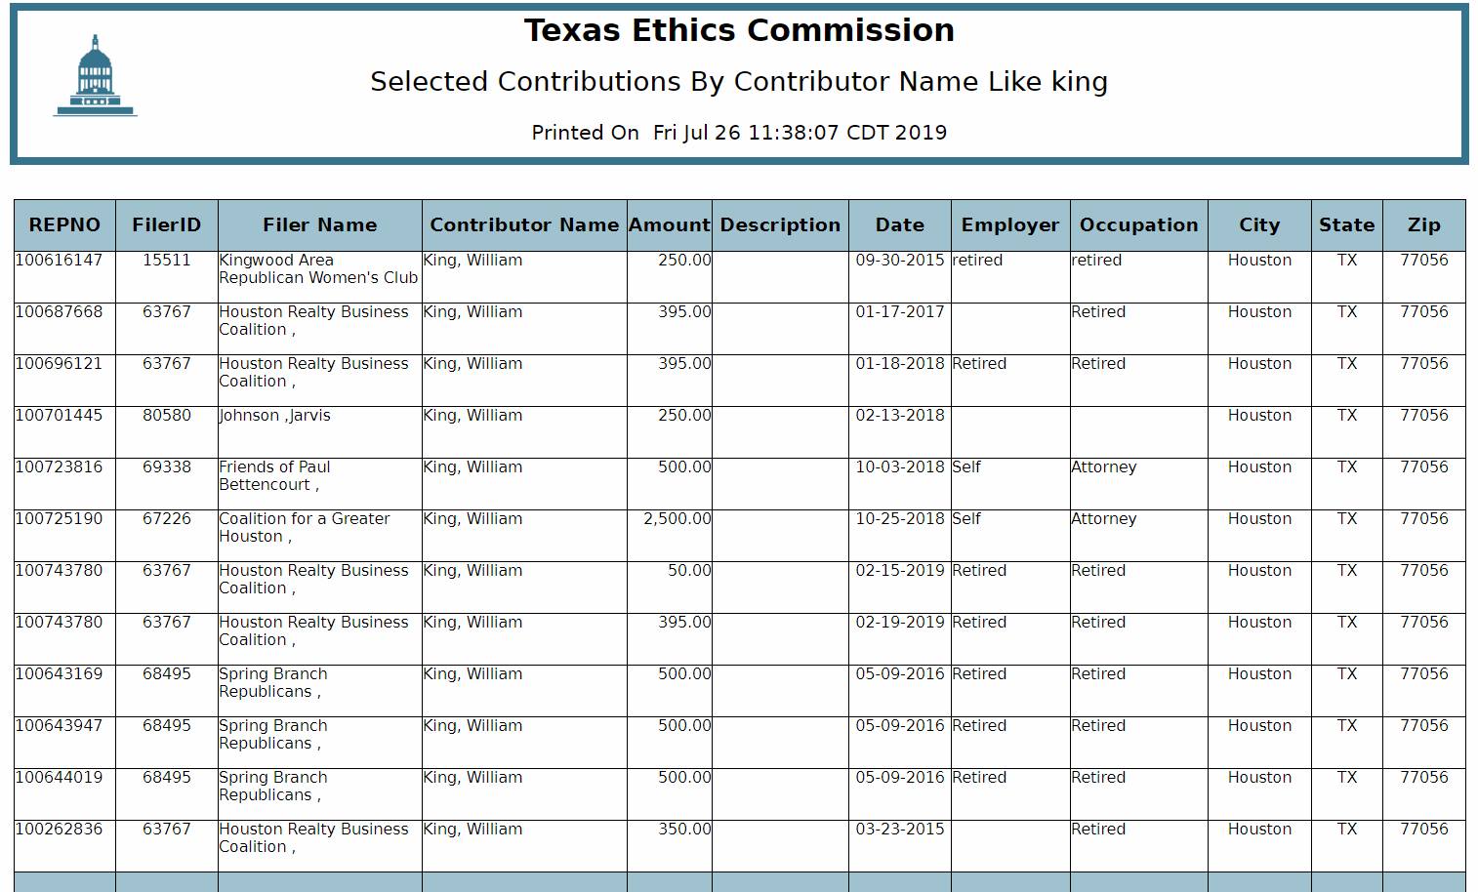1478x892 pixels.
Task: Click the Date column header
Action: pyautogui.click(x=900, y=225)
